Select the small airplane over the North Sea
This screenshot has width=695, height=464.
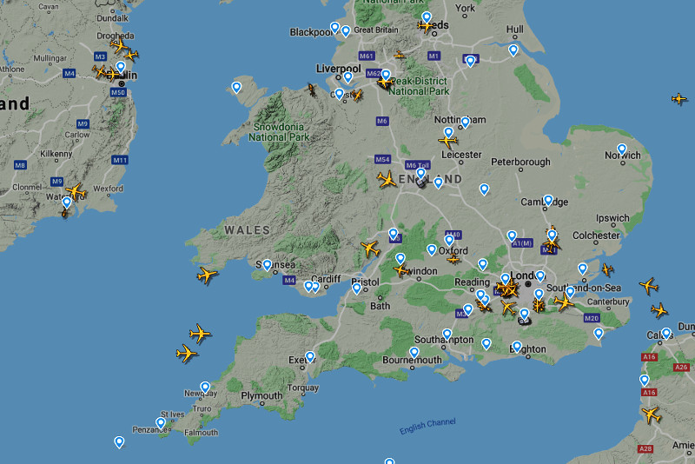(x=678, y=99)
